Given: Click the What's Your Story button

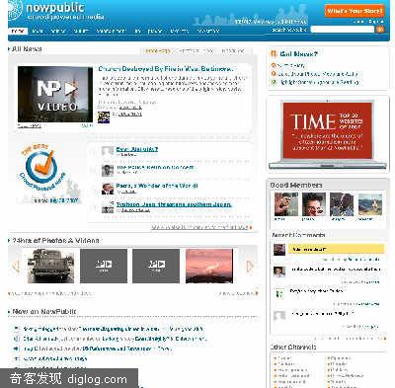Looking at the screenshot, I should [355, 11].
